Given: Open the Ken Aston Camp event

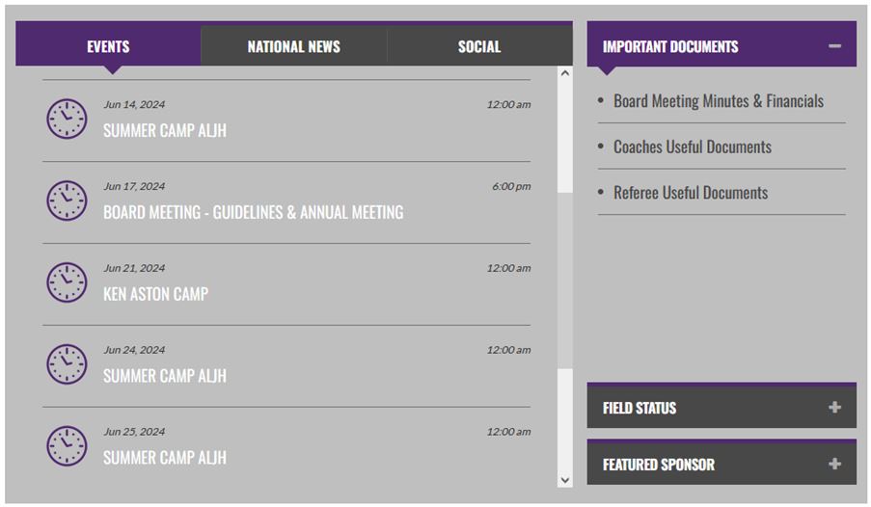Looking at the screenshot, I should click(x=155, y=295).
